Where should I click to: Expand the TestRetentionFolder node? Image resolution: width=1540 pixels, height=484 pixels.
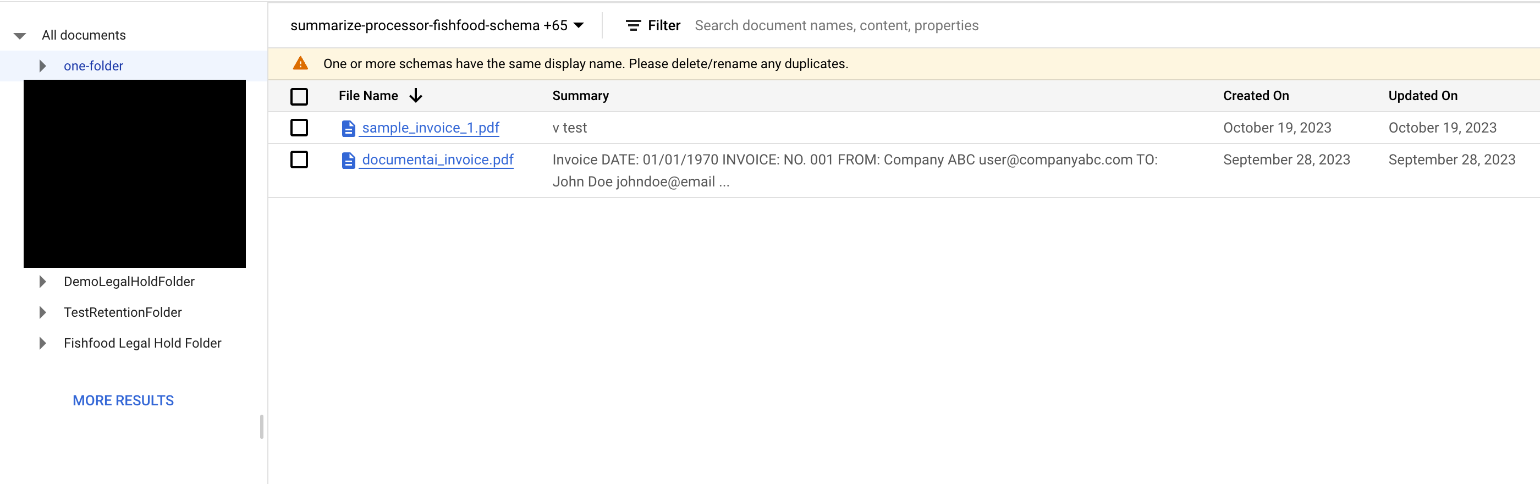pos(42,312)
